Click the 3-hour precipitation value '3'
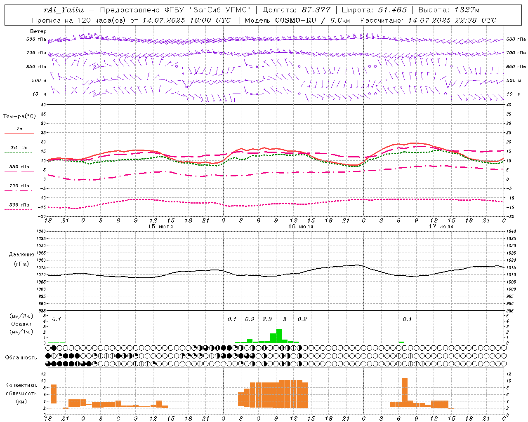 [285, 319]
